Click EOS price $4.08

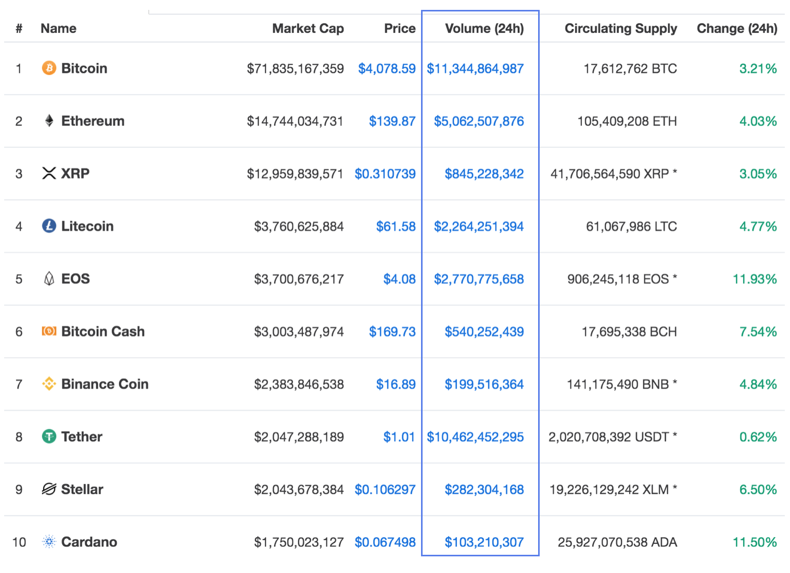pyautogui.click(x=399, y=278)
